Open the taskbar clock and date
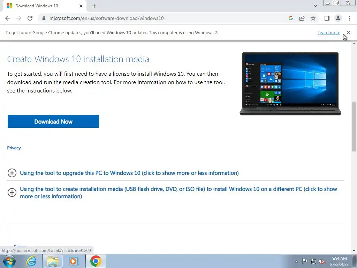This screenshot has width=357, height=268. (339, 261)
